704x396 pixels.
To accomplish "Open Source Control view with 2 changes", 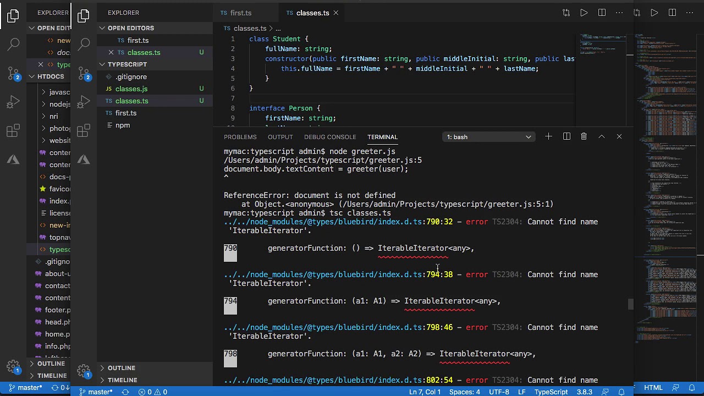I will pos(84,72).
